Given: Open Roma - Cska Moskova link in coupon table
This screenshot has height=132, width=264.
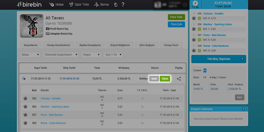Looking at the screenshot, I should click(x=53, y=123).
